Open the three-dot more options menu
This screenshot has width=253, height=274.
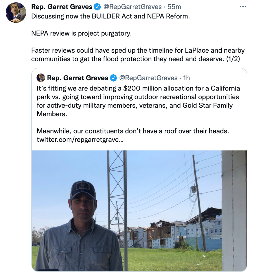(243, 7)
